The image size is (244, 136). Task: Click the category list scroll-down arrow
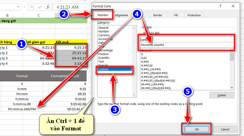(134, 95)
